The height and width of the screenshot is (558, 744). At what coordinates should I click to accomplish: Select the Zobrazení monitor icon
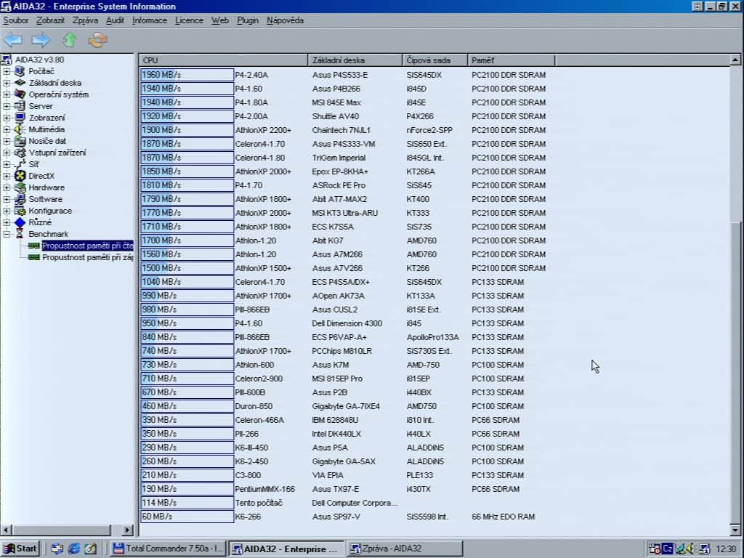20,118
